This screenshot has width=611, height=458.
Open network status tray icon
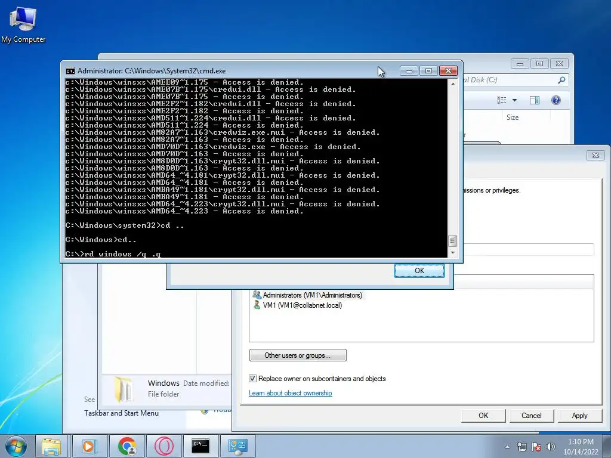[x=521, y=447]
